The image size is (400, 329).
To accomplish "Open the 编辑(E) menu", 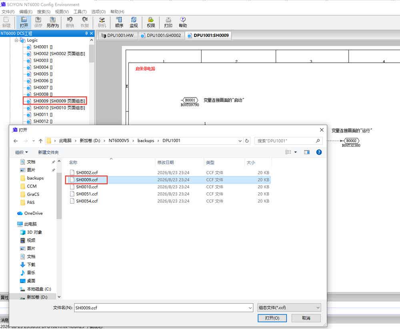I will coord(26,12).
